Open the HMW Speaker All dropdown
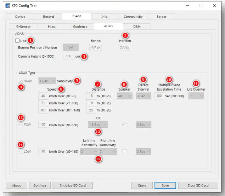225x196 pixels. [x=125, y=96]
